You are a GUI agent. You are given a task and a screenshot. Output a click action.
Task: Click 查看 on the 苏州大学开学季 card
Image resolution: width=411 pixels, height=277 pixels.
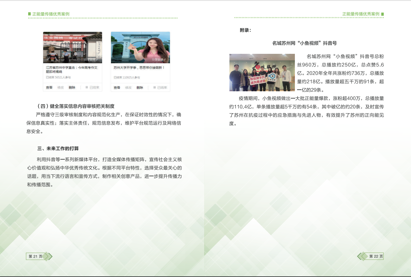[x=117, y=88]
